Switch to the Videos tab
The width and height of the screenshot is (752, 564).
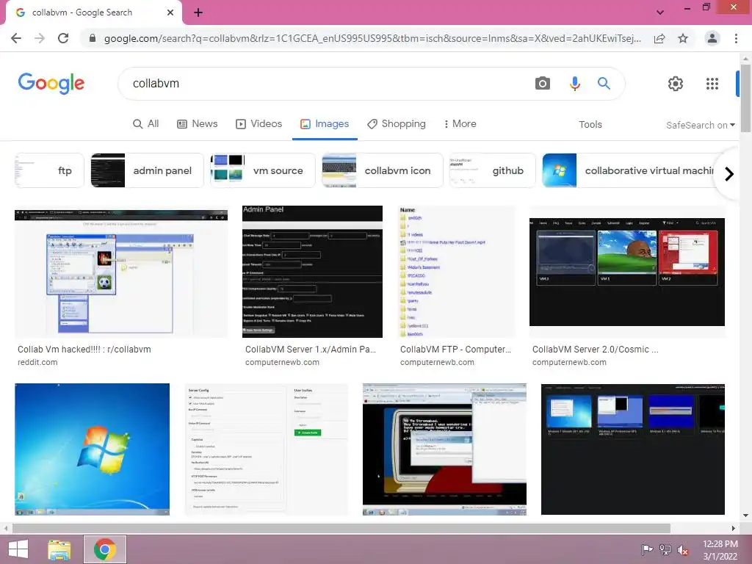click(259, 123)
